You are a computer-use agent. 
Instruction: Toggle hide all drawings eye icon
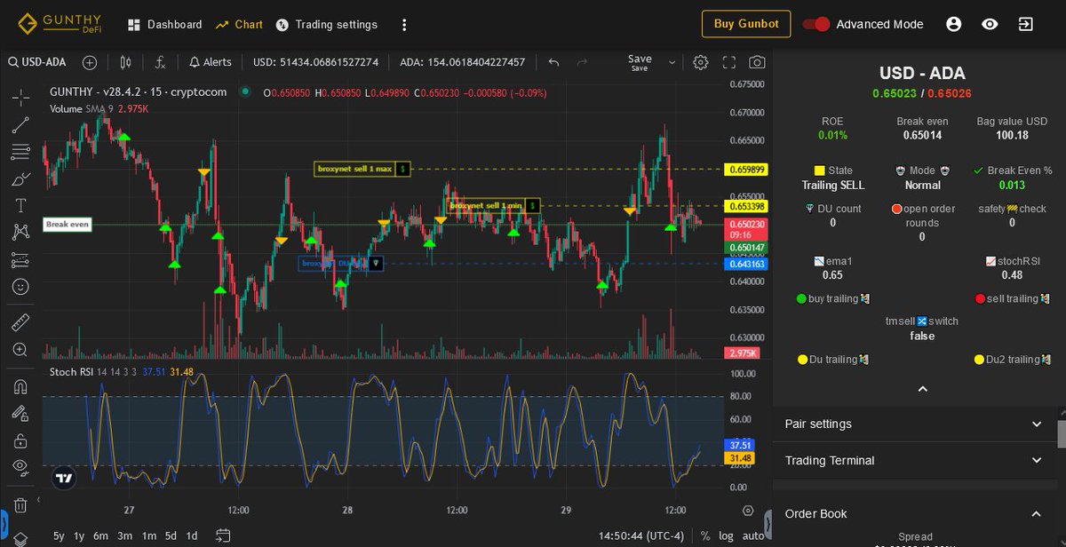[x=20, y=467]
